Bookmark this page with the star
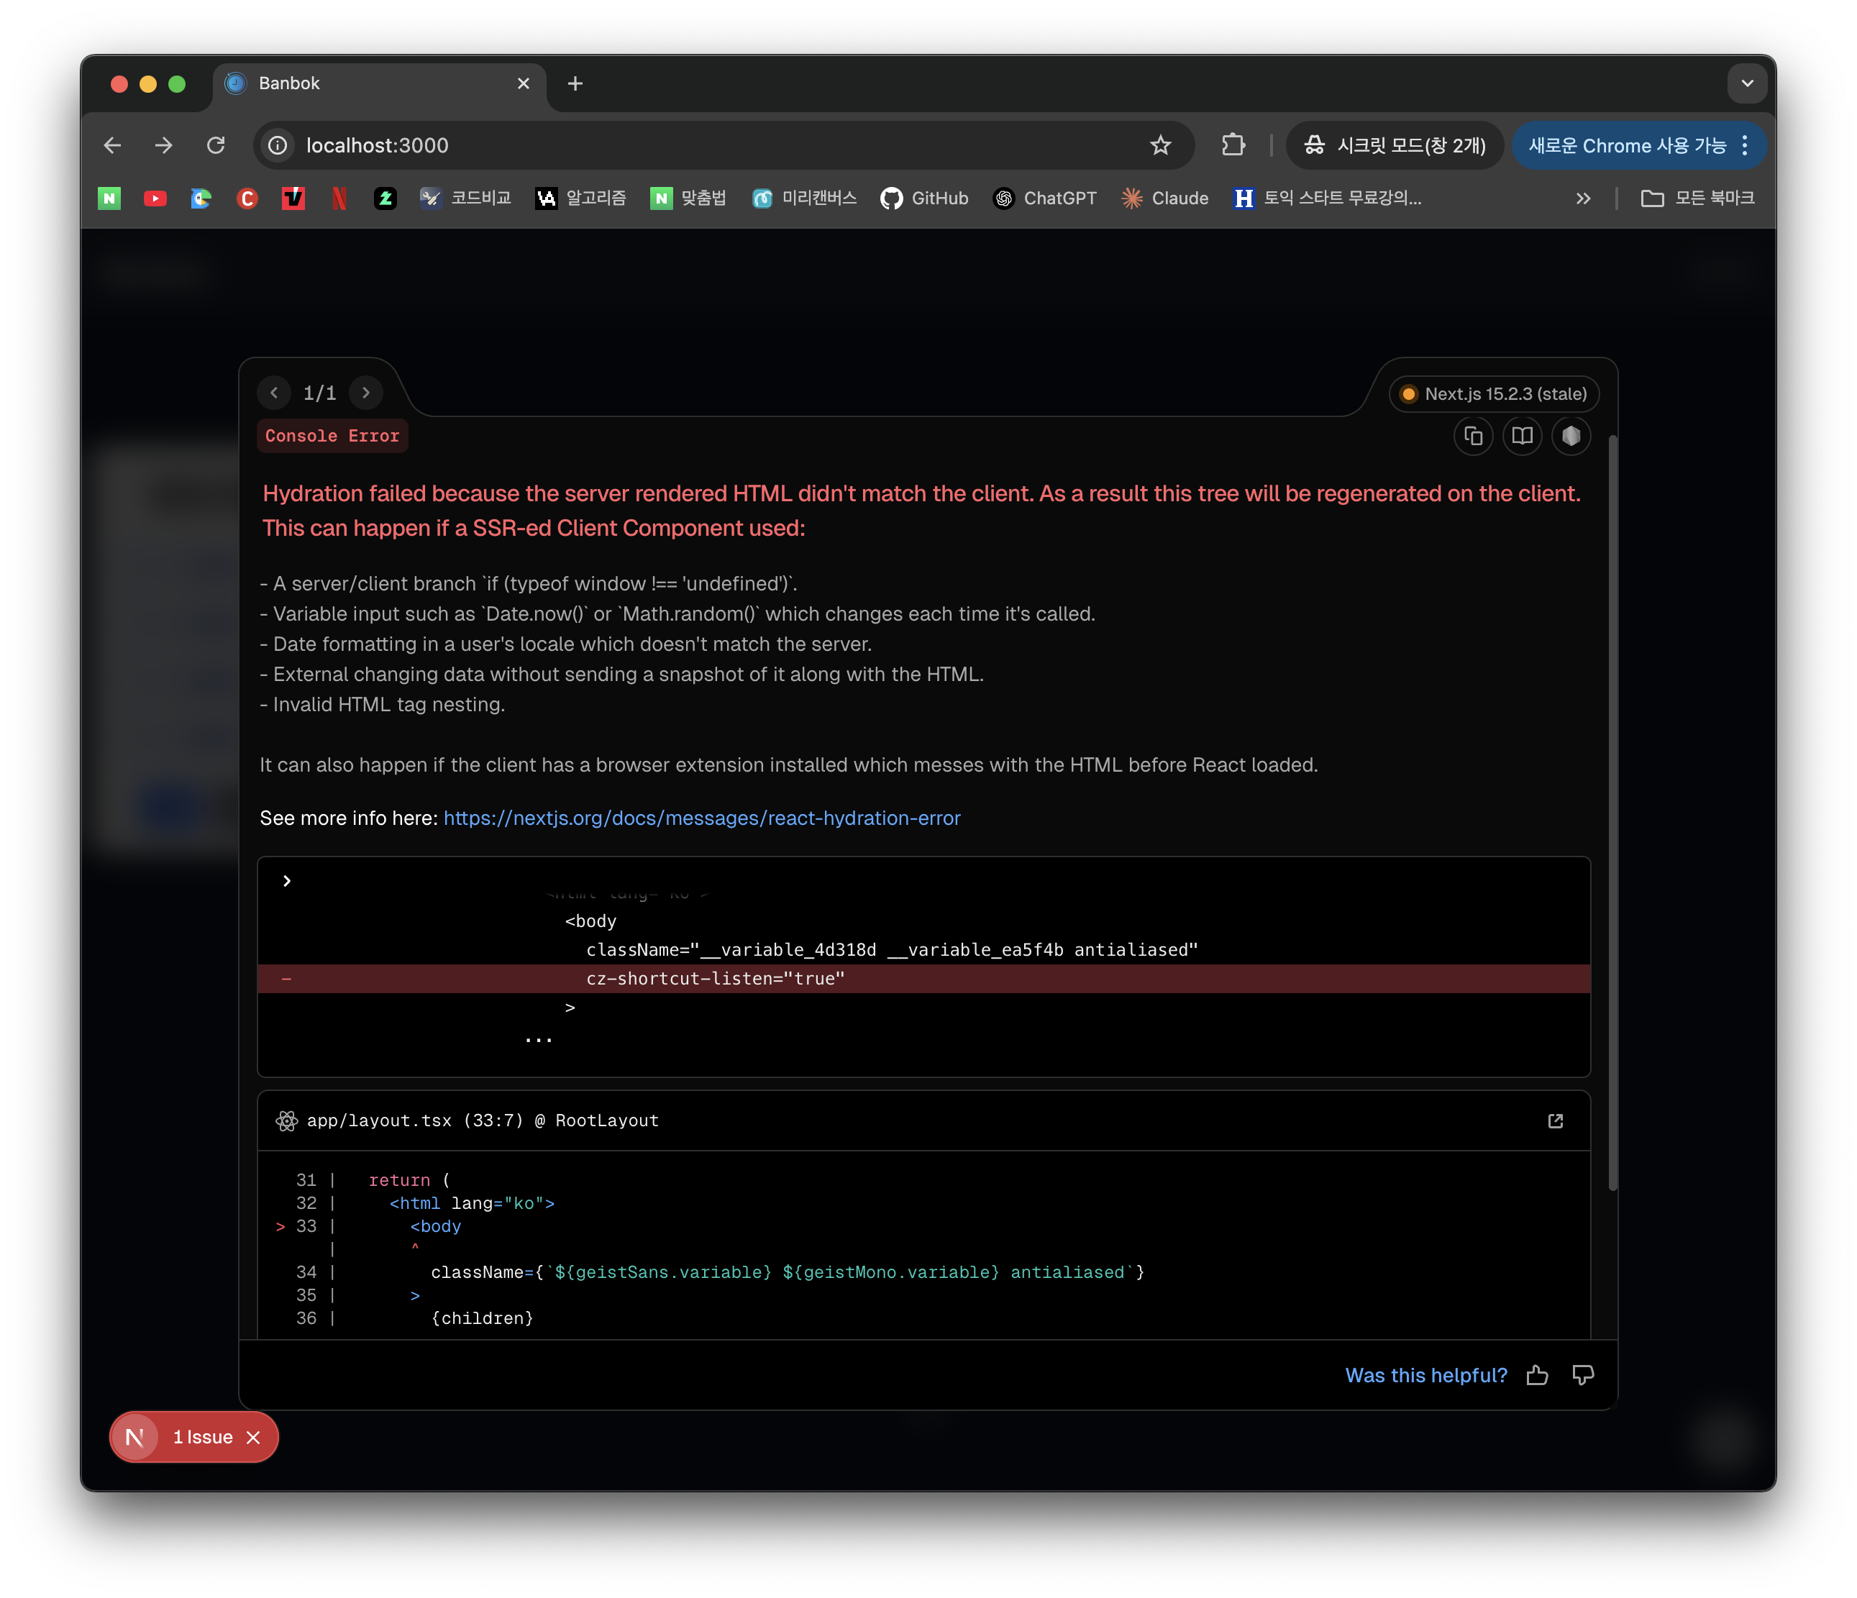 point(1161,145)
